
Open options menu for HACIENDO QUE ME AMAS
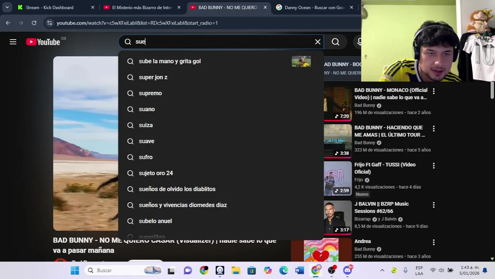pos(433,128)
